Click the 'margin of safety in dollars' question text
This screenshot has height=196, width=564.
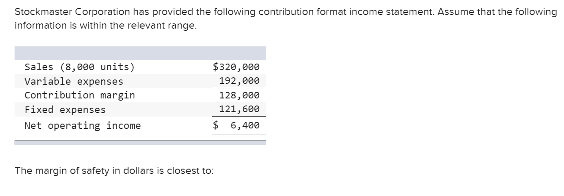click(x=114, y=171)
